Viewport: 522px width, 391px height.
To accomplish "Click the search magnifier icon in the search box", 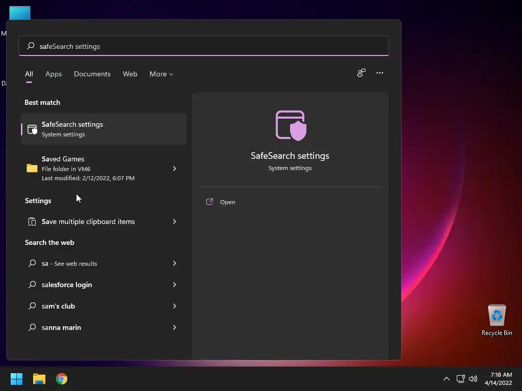I will [31, 46].
